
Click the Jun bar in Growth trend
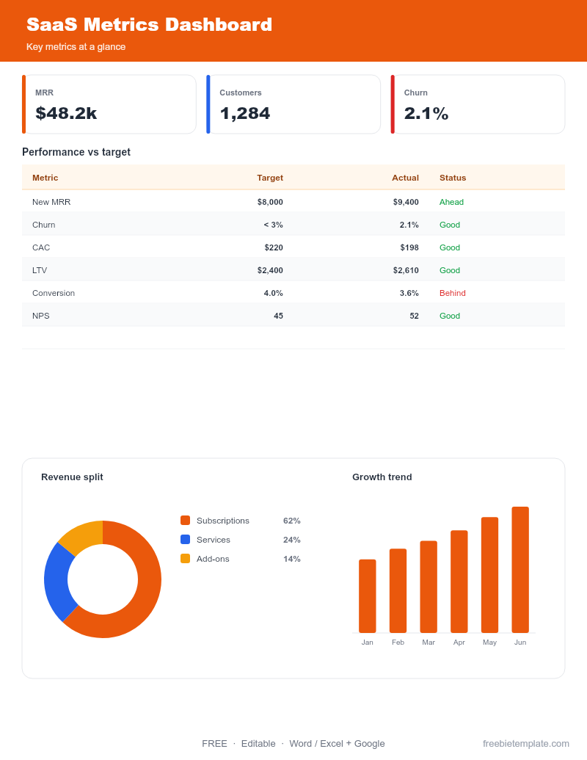click(520, 570)
